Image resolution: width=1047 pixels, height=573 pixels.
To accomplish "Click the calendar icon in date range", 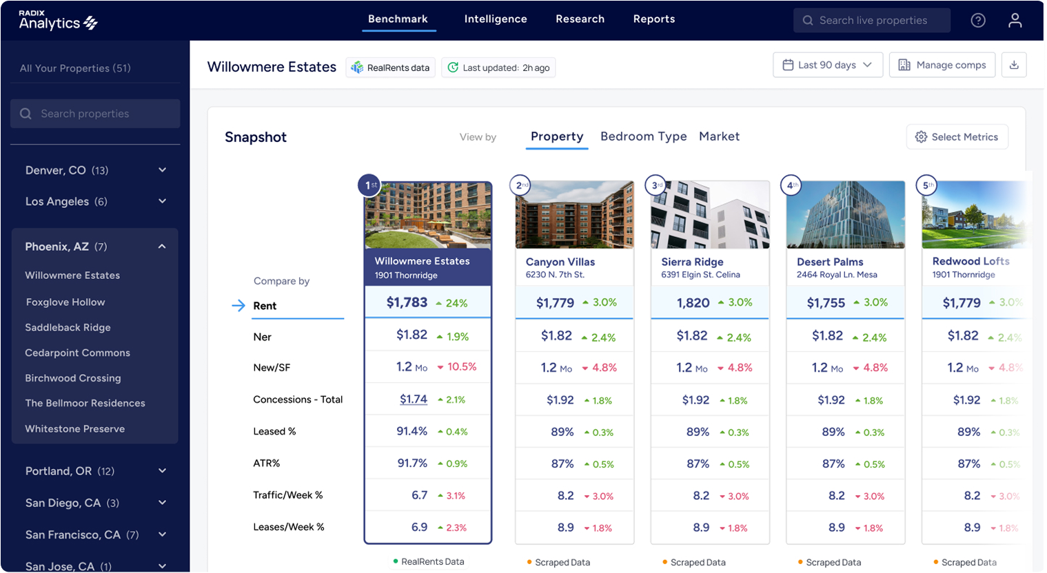I will (x=788, y=65).
